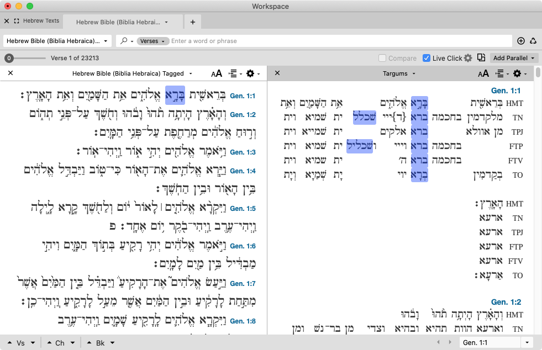Open display settings gear in Targums pane
The height and width of the screenshot is (350, 542).
pos(517,73)
